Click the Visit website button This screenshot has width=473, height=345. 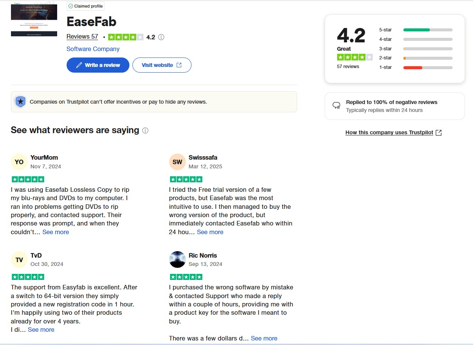162,65
